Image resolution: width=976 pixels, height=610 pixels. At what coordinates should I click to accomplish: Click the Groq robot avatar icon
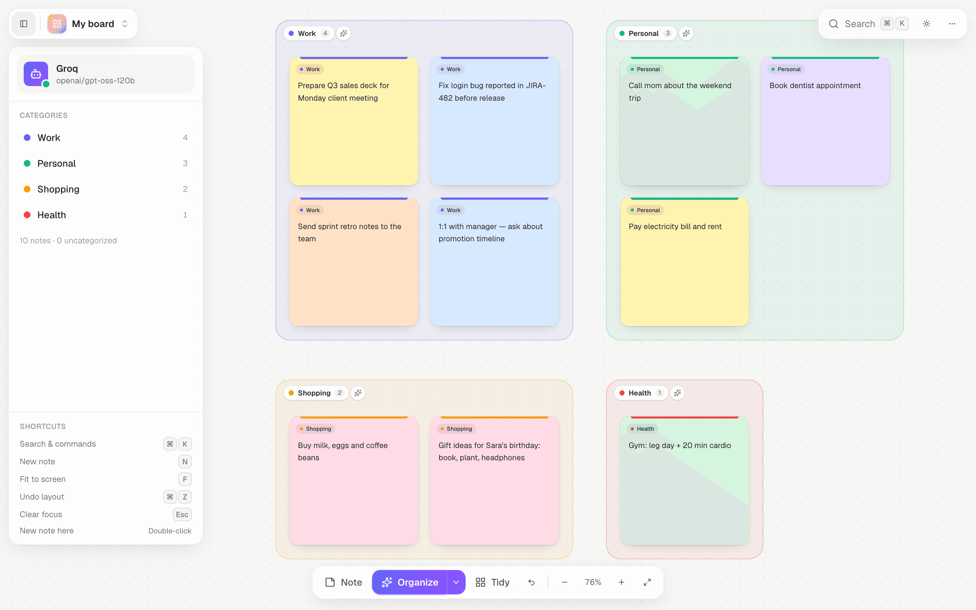[36, 74]
